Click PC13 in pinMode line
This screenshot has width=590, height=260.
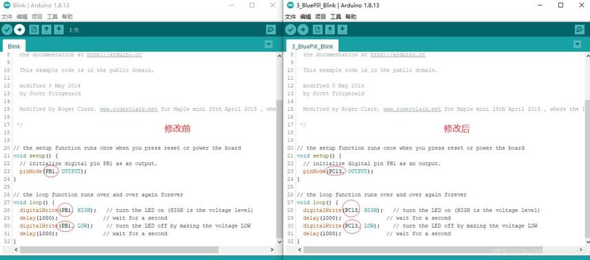[336, 171]
